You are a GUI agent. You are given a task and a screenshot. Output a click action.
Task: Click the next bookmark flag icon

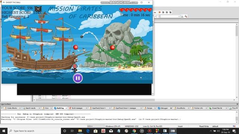click(x=167, y=12)
